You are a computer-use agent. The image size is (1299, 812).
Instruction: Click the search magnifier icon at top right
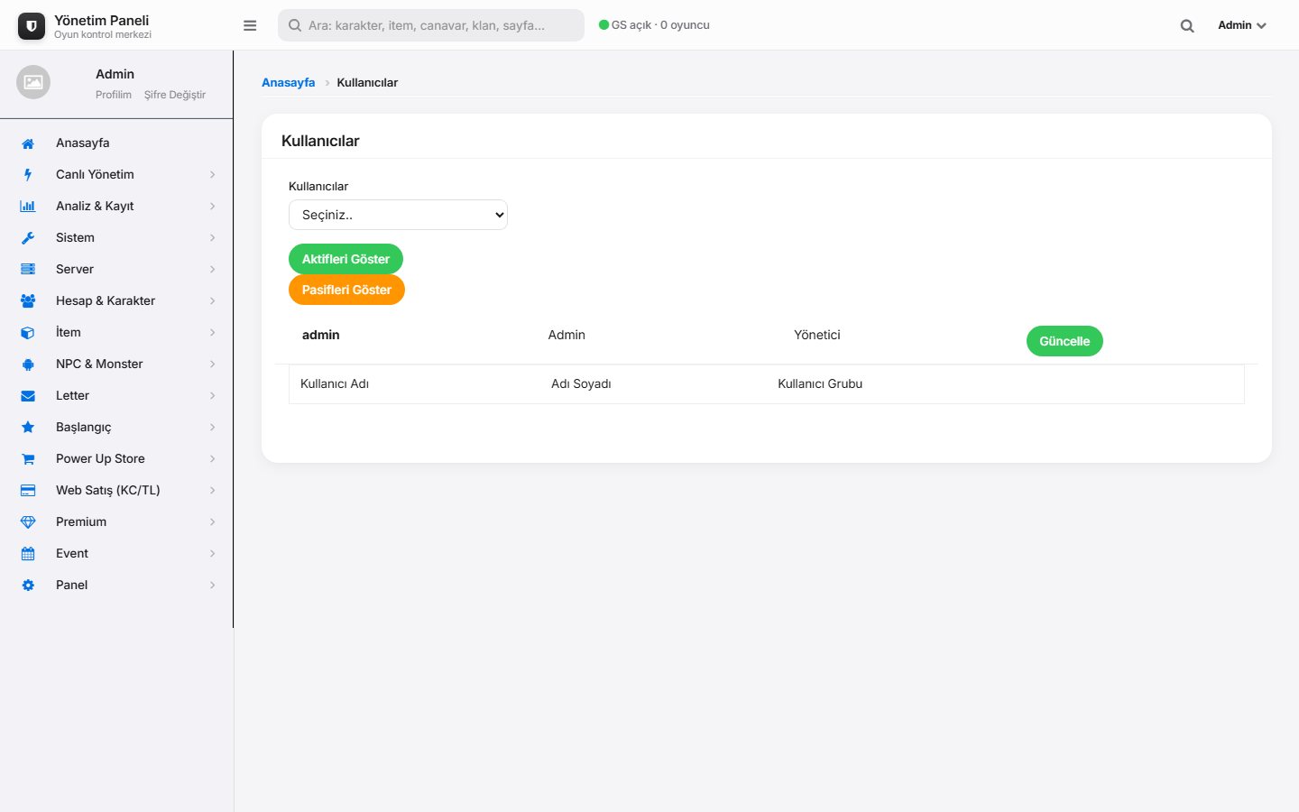(x=1187, y=26)
